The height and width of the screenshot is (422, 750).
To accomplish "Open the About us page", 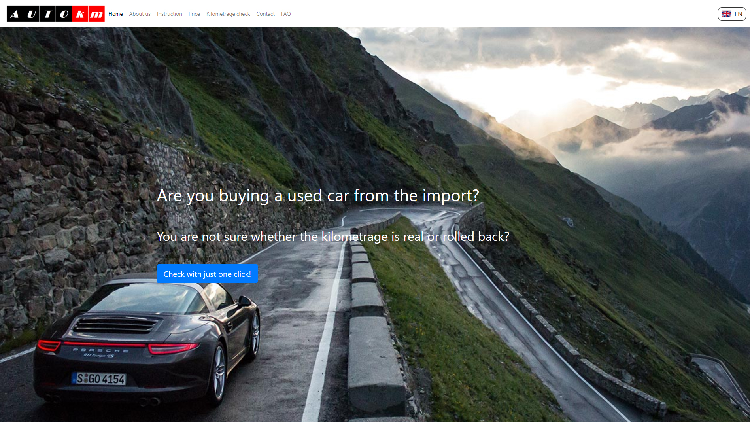I will [140, 14].
